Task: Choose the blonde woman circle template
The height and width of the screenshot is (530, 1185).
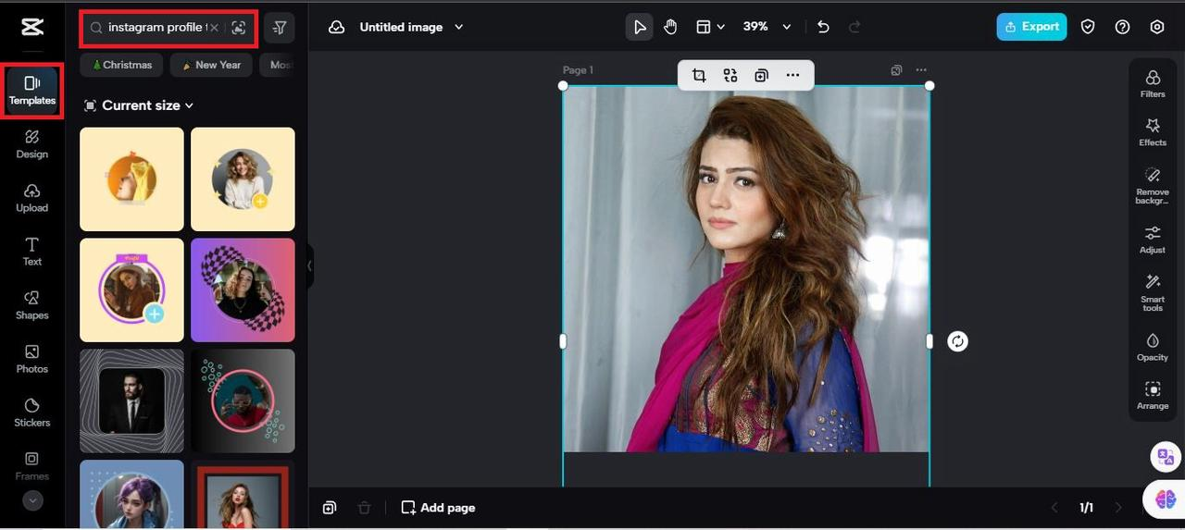Action: (x=243, y=179)
